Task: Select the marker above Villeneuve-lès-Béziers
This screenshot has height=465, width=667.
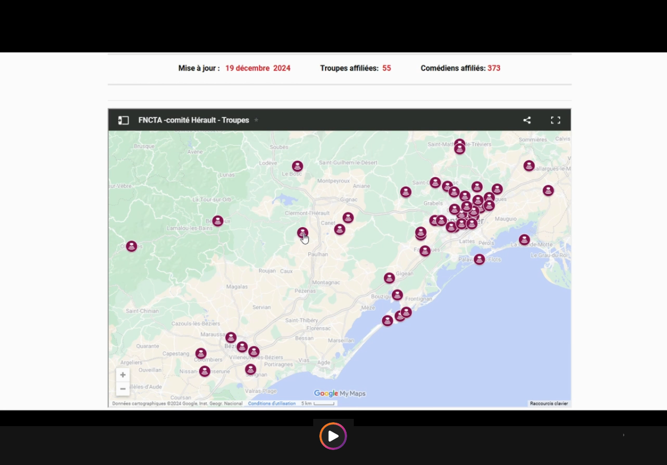Action: point(254,352)
